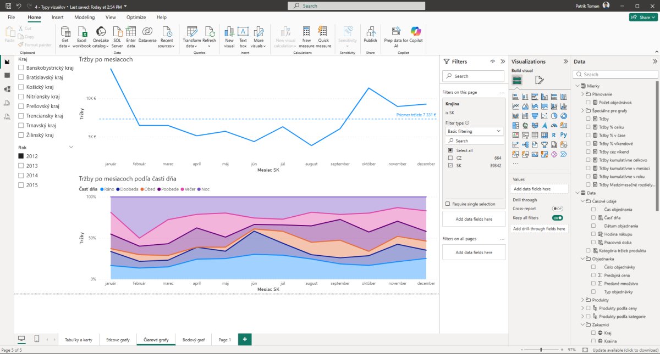The width and height of the screenshot is (660, 354).
Task: Toggle the Cross-report switch
Action: coord(558,209)
